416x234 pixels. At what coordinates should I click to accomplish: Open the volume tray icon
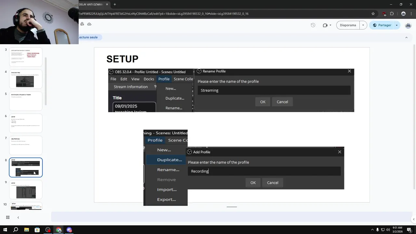tap(388, 230)
